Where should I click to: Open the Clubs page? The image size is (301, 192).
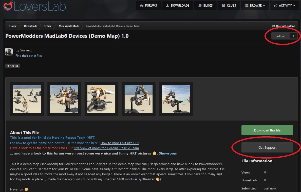point(229,5)
